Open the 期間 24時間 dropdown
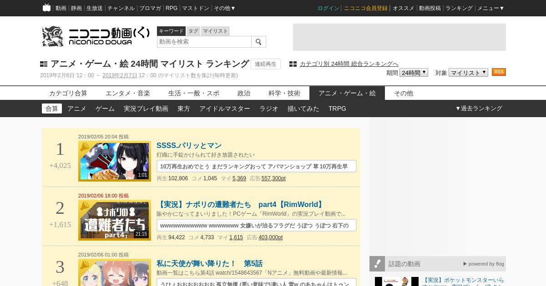 414,73
